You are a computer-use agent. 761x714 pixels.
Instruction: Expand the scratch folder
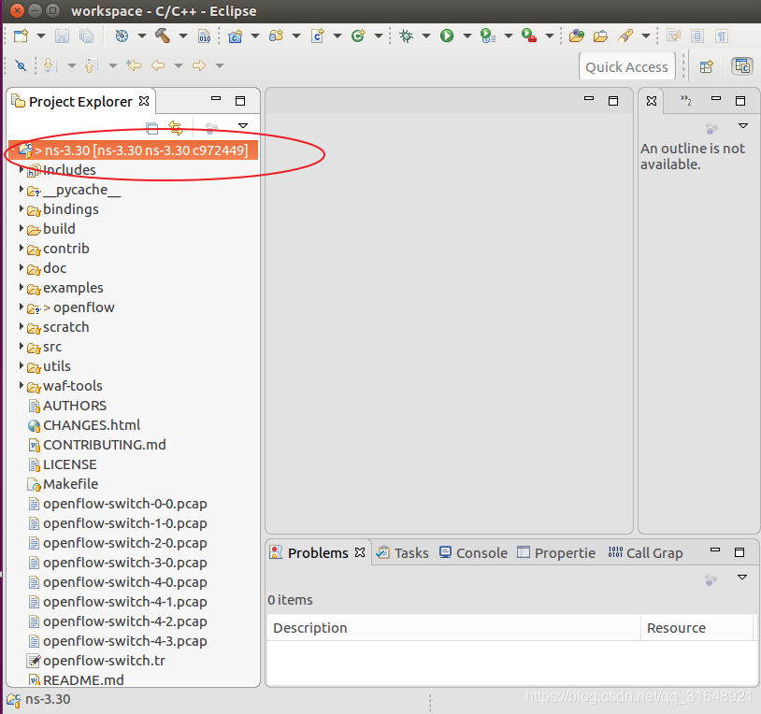point(22,327)
